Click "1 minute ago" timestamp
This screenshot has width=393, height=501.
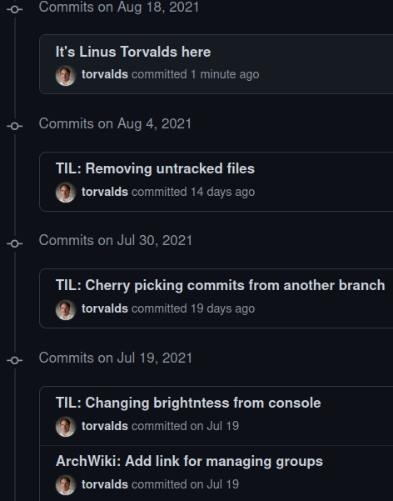point(225,74)
